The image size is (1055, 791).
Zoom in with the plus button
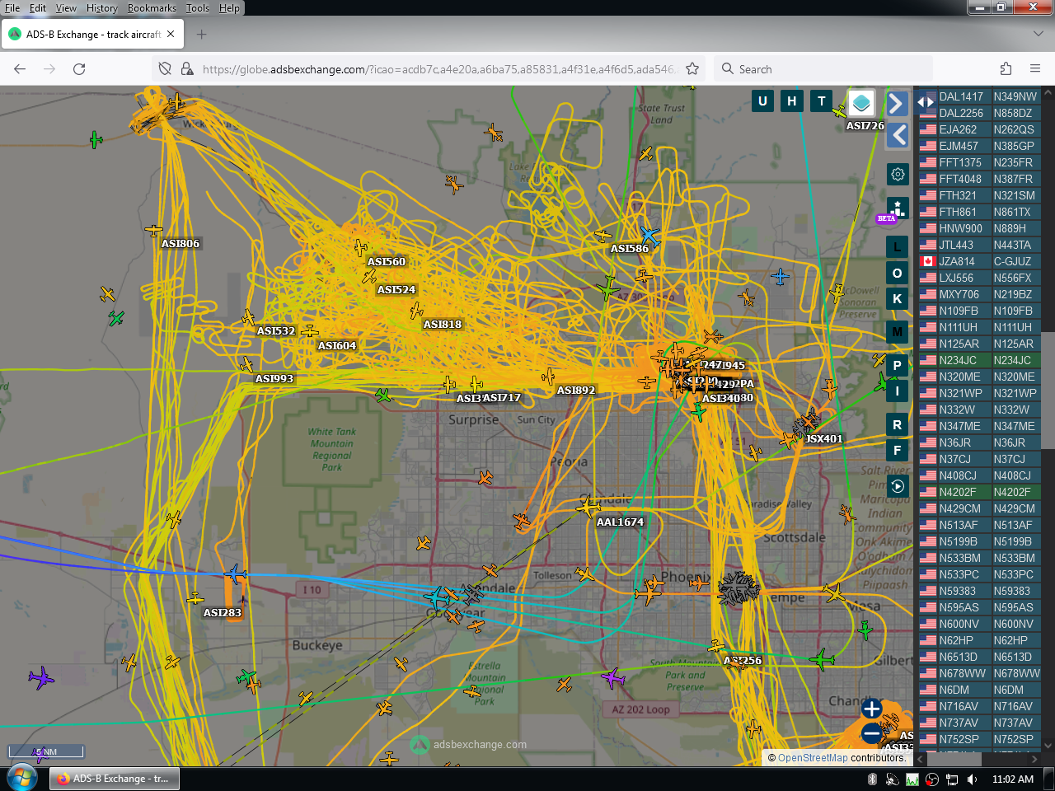(x=871, y=709)
